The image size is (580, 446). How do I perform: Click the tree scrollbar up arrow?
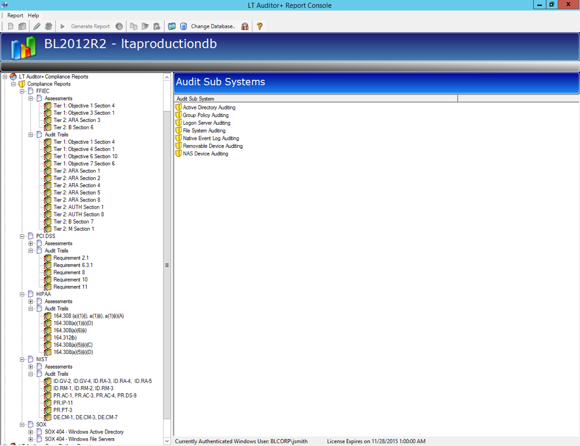pyautogui.click(x=167, y=77)
